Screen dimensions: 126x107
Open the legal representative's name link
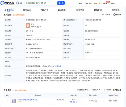click(x=33, y=24)
